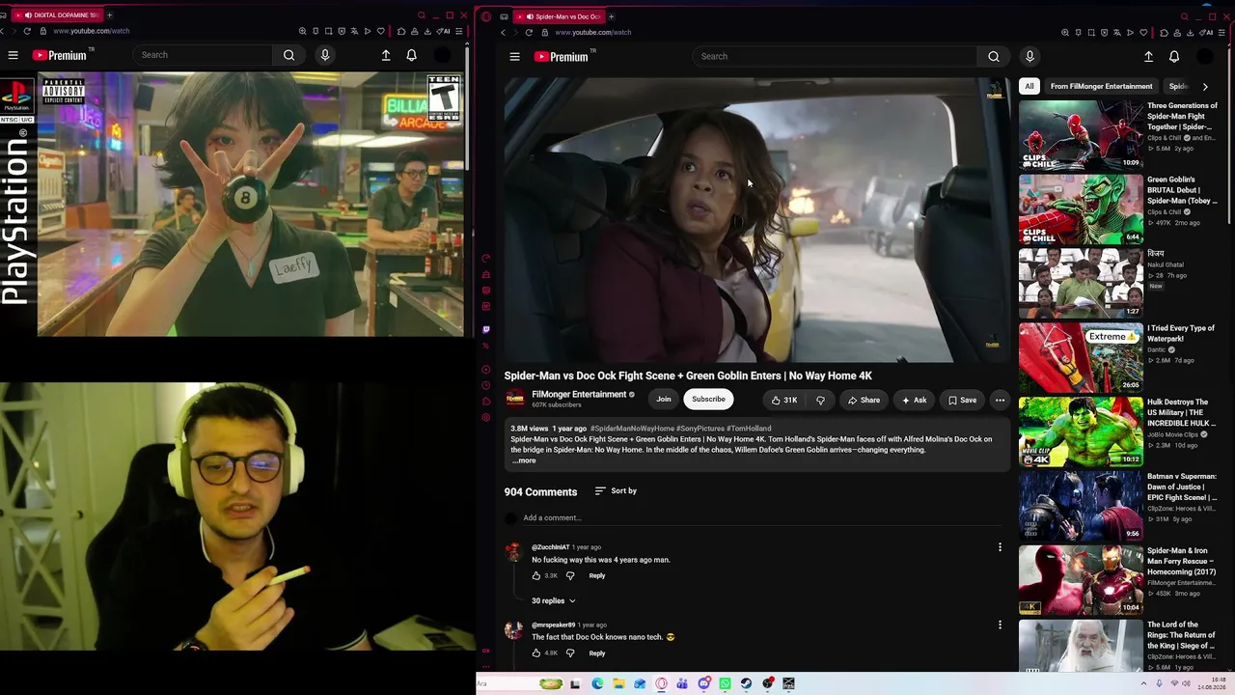Show next filter chips with arrow
The image size is (1235, 695).
1205,87
